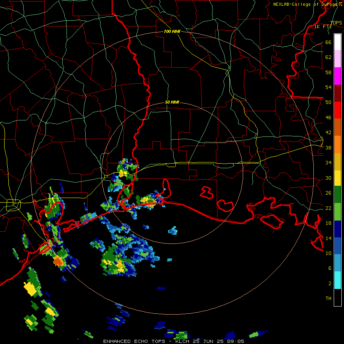
Task: Click the navy 14-18 kft legend swatch
Action: [338, 229]
